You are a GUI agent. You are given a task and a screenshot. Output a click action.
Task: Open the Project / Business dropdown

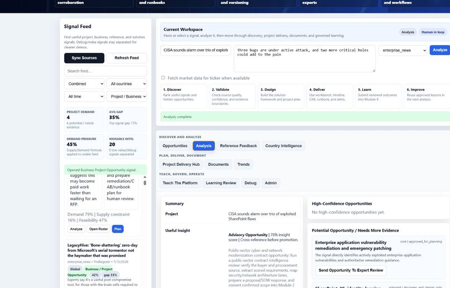click(127, 97)
